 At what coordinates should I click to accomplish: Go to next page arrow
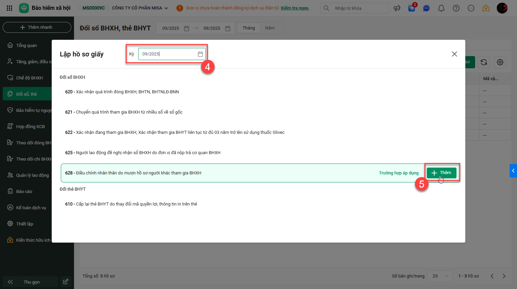[x=504, y=276]
